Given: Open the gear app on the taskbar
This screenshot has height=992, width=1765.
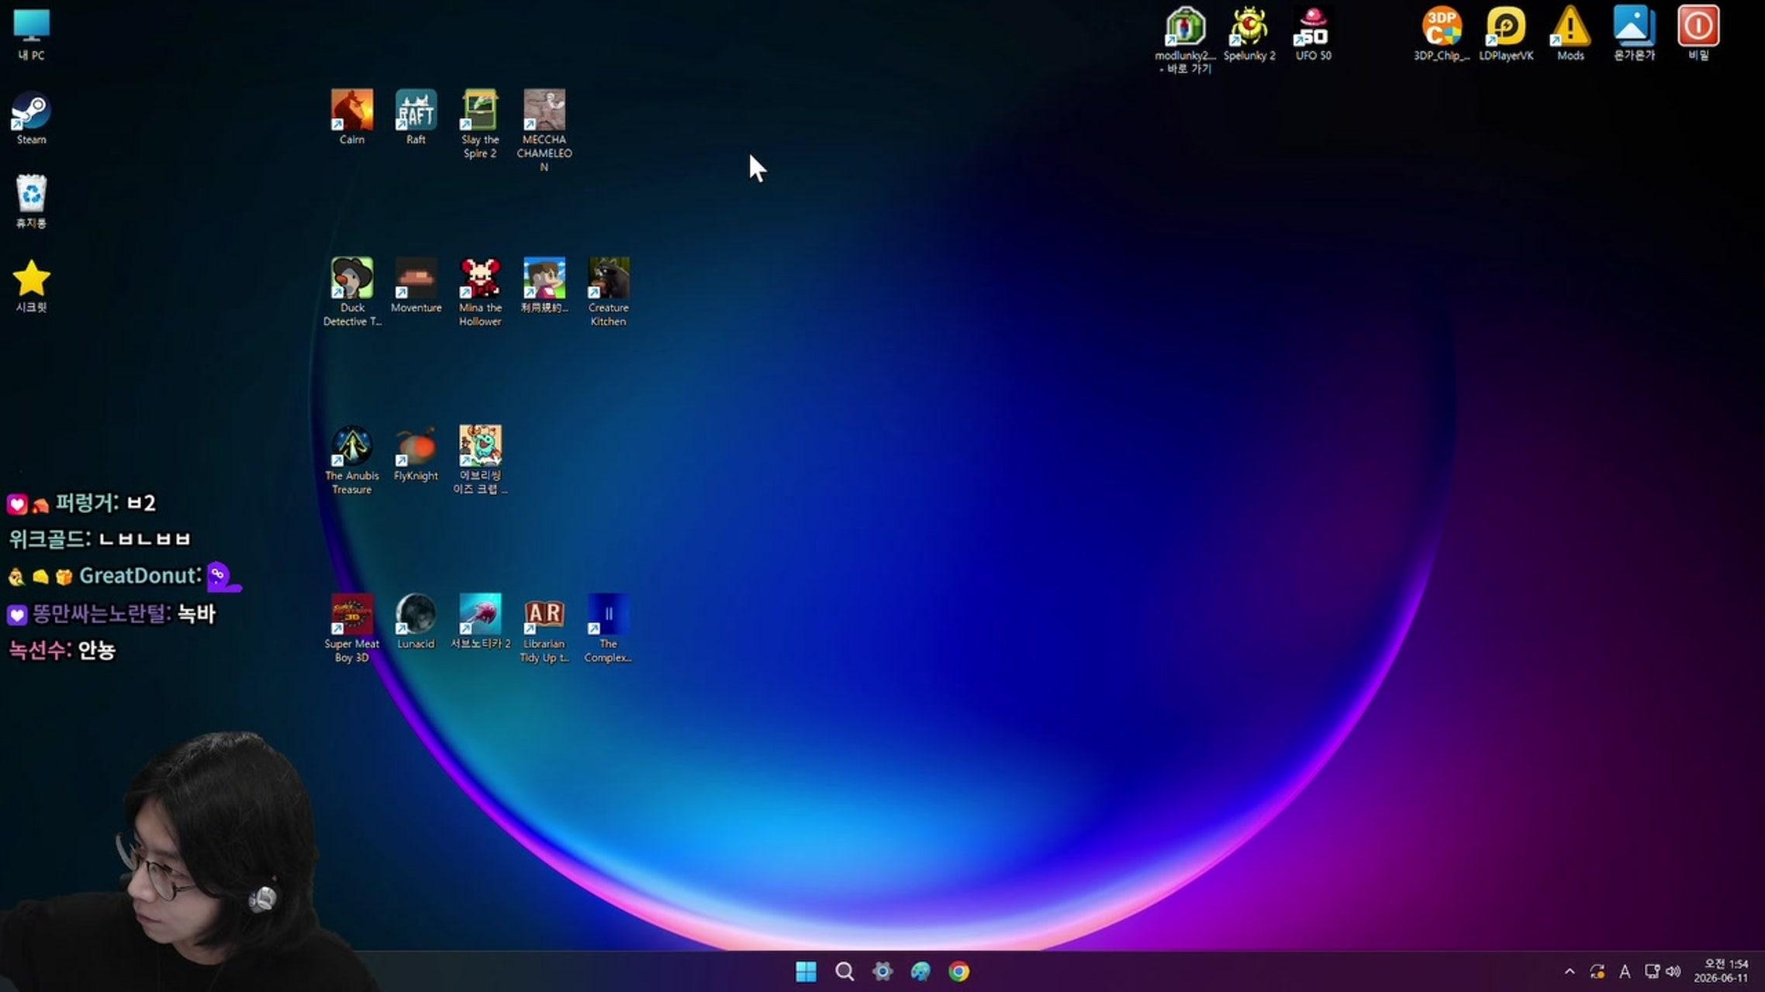Looking at the screenshot, I should [x=882, y=971].
